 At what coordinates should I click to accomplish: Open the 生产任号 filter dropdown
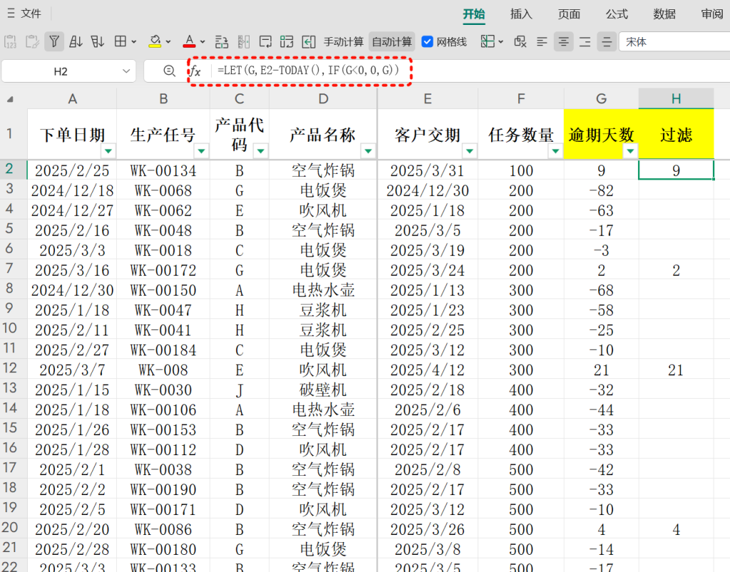point(201,151)
